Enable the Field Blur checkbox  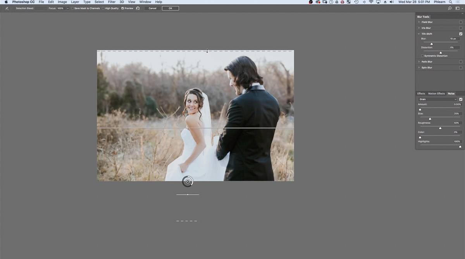point(461,22)
